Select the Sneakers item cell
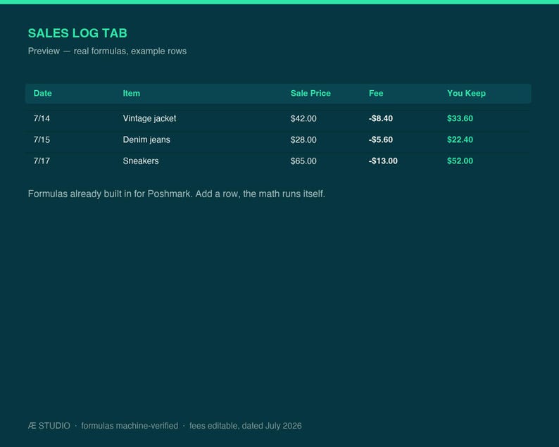Image resolution: width=559 pixels, height=447 pixels. coord(141,161)
